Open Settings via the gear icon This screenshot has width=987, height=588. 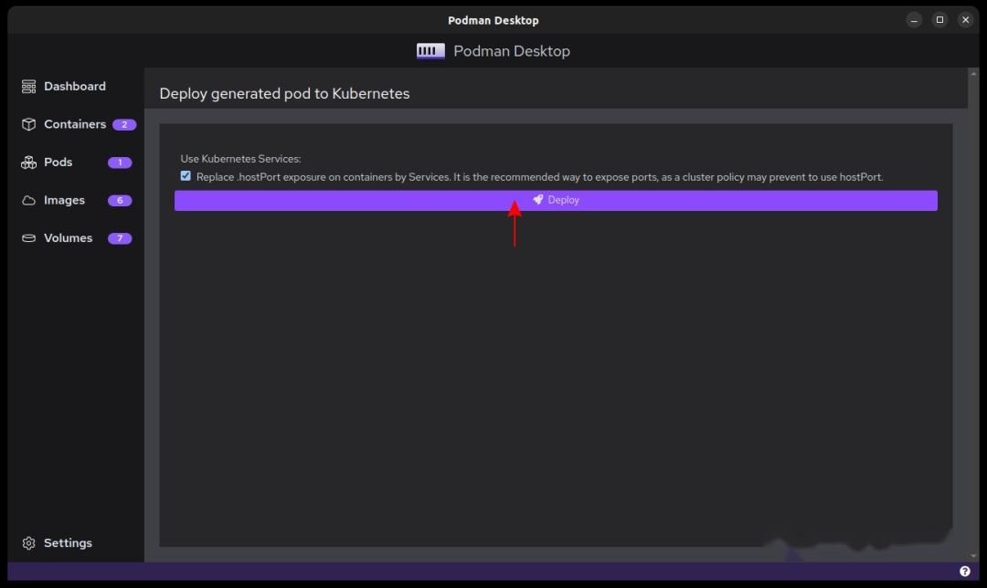tap(28, 542)
